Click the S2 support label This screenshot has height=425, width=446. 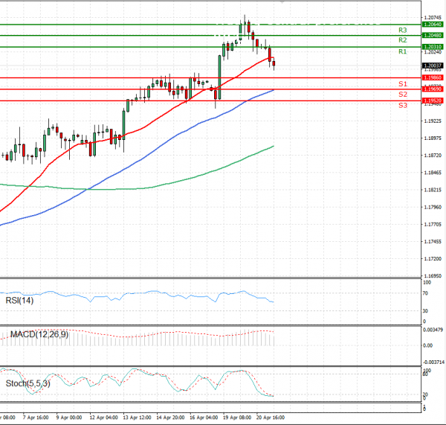click(x=402, y=94)
